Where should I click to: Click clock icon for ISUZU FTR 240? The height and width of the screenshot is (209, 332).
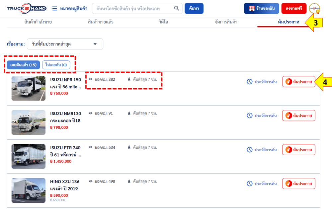(x=250, y=150)
